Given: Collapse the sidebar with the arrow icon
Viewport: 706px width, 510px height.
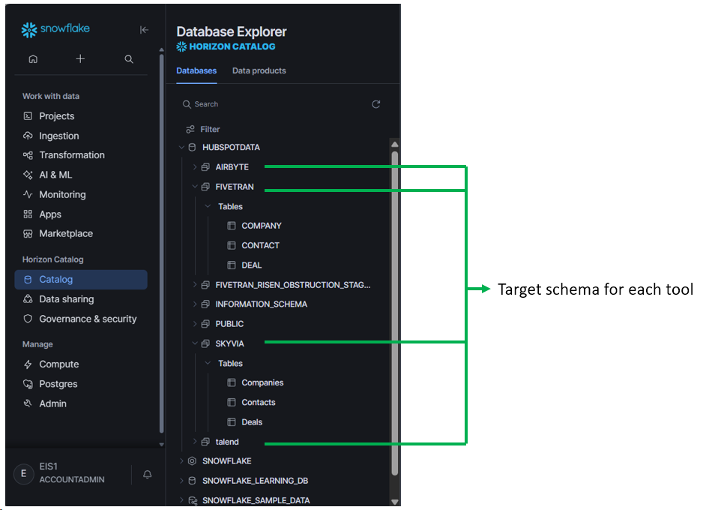Looking at the screenshot, I should tap(144, 30).
